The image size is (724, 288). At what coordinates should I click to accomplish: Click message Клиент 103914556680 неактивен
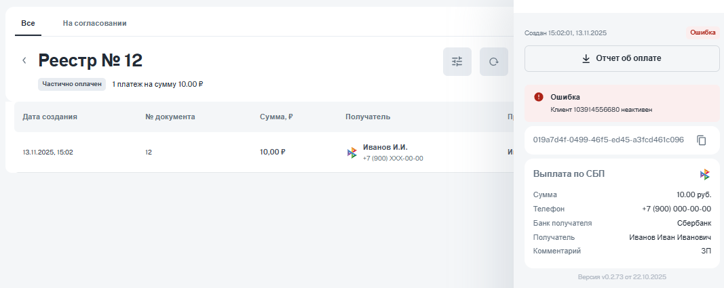click(x=601, y=110)
